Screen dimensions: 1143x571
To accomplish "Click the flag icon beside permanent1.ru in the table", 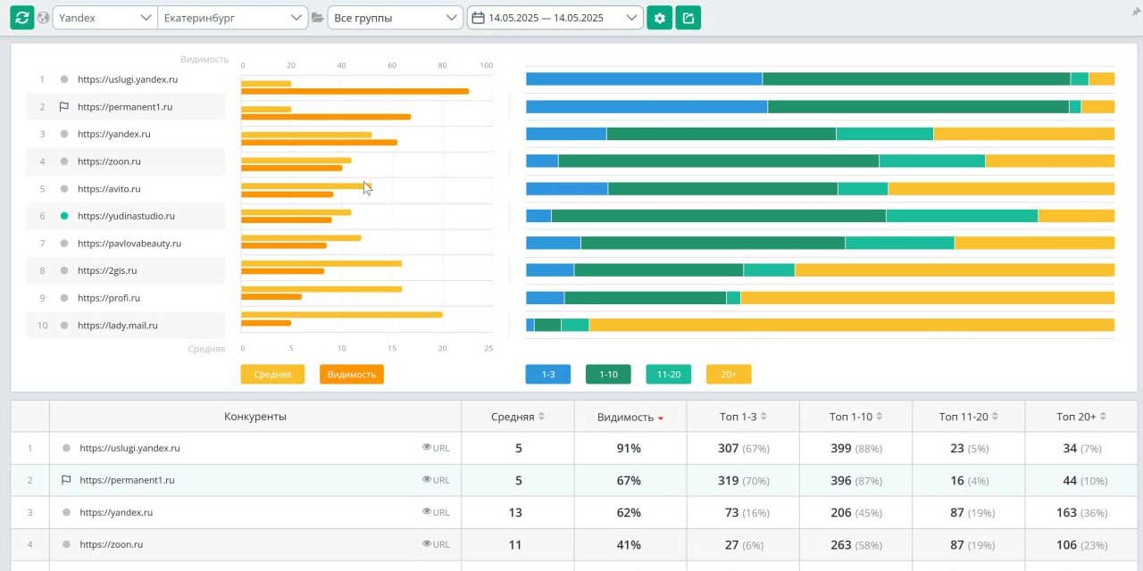I will coord(66,480).
